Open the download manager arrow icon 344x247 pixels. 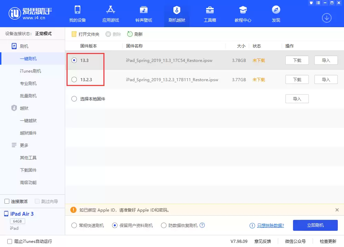[x=327, y=18]
